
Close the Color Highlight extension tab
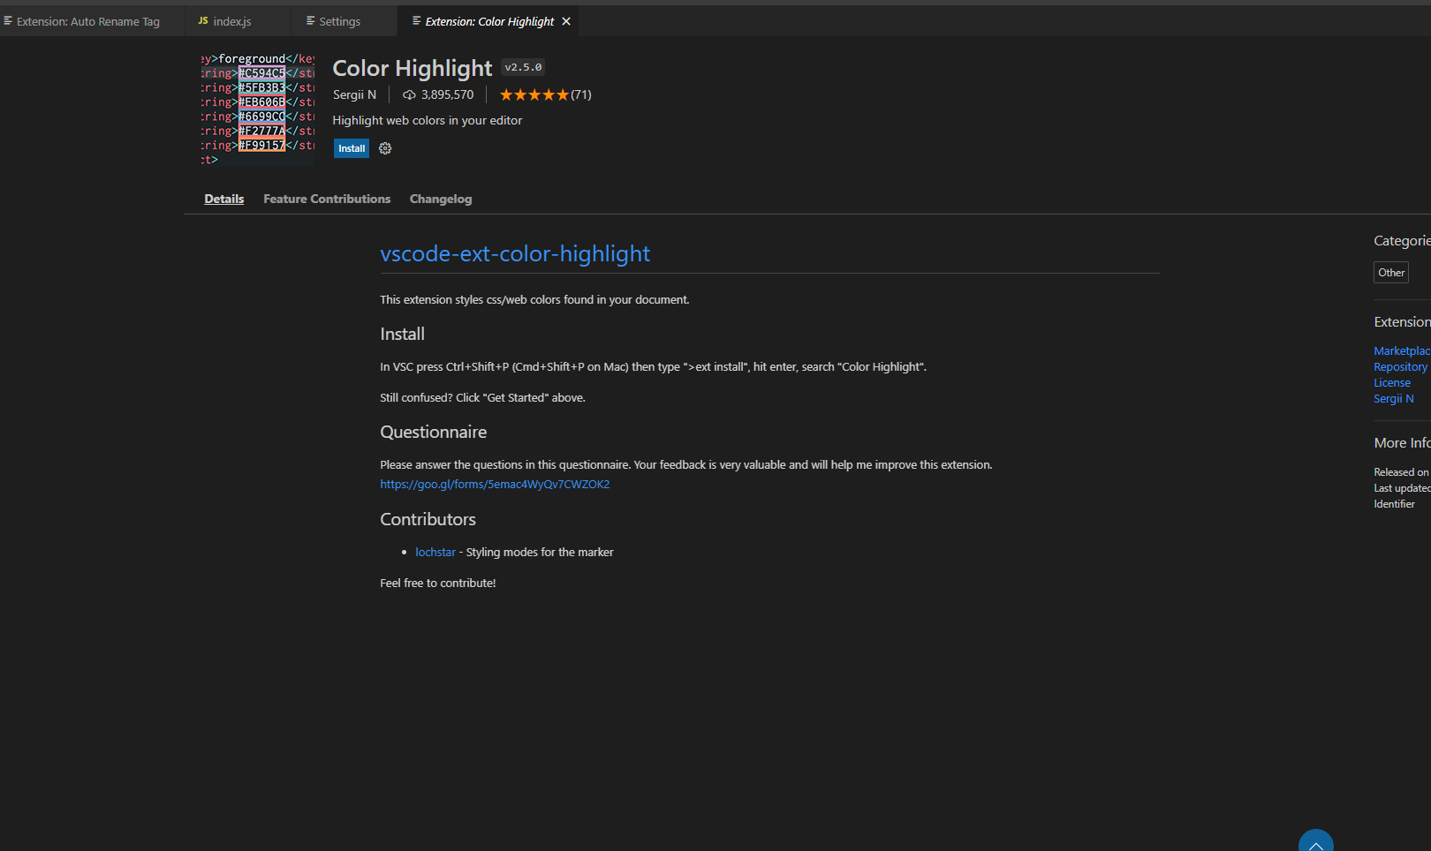click(x=566, y=21)
